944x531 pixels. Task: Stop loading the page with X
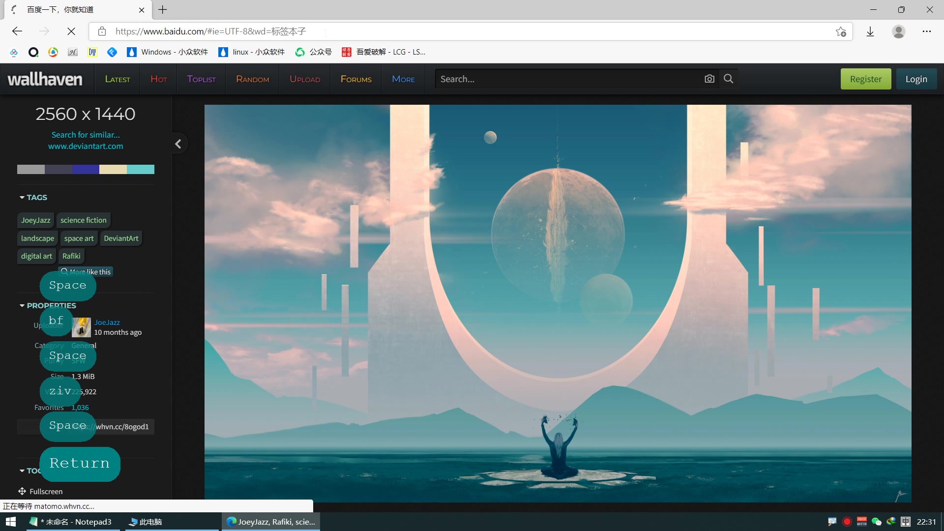click(71, 31)
